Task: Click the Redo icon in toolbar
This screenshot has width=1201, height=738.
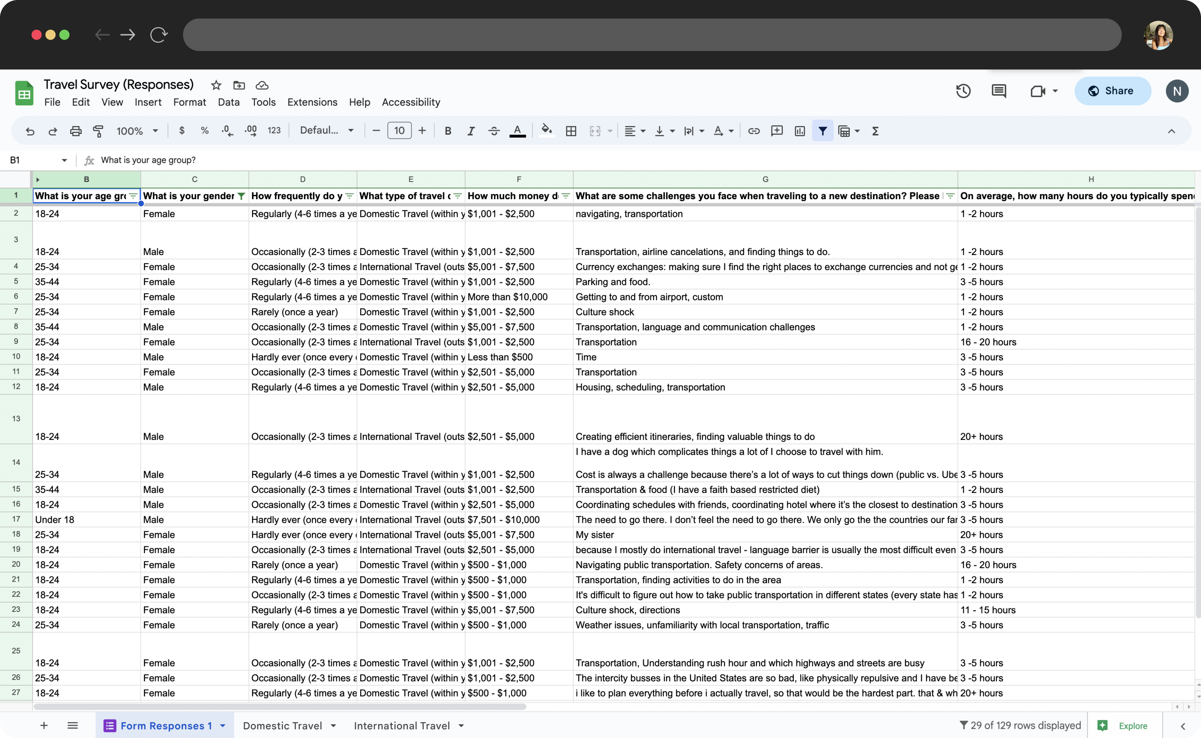Action: (53, 131)
